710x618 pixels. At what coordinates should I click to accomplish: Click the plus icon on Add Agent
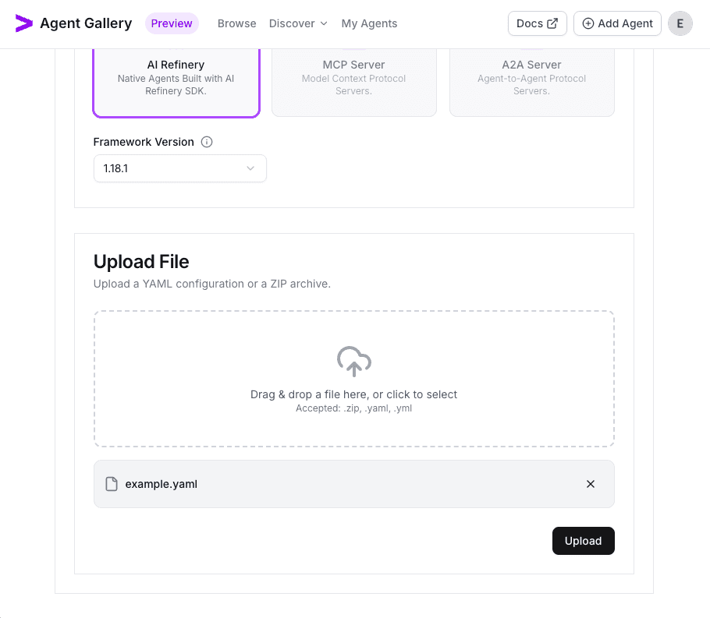588,23
